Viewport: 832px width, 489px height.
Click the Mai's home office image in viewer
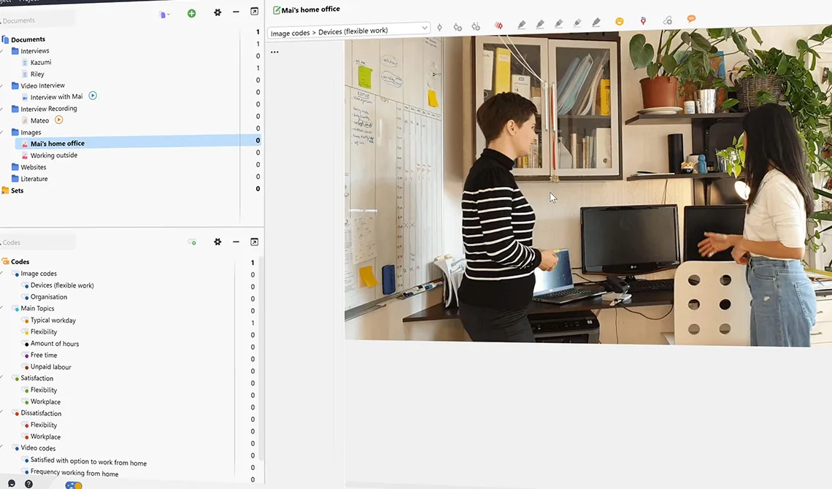588,185
